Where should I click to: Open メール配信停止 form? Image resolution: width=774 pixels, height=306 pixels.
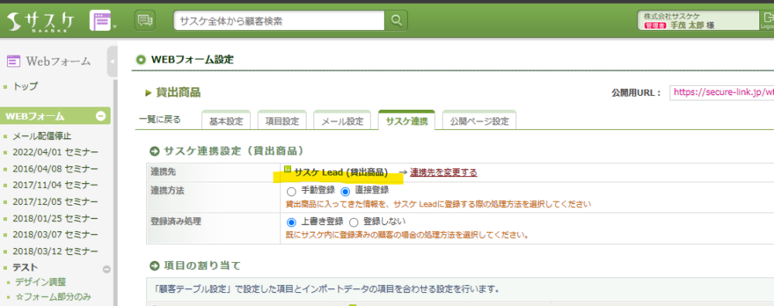click(x=42, y=136)
